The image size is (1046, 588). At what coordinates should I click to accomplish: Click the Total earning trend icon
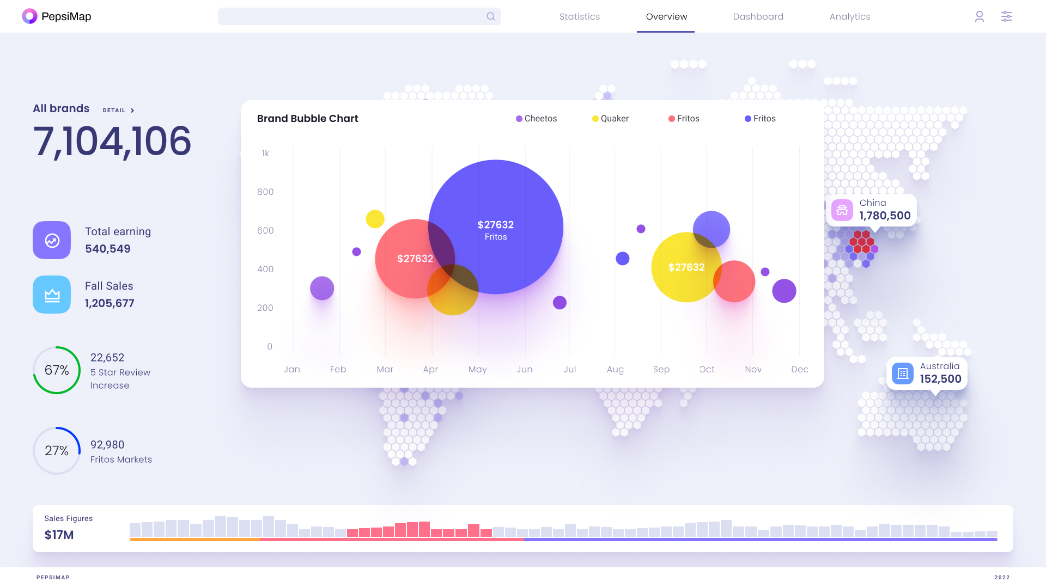(x=52, y=240)
